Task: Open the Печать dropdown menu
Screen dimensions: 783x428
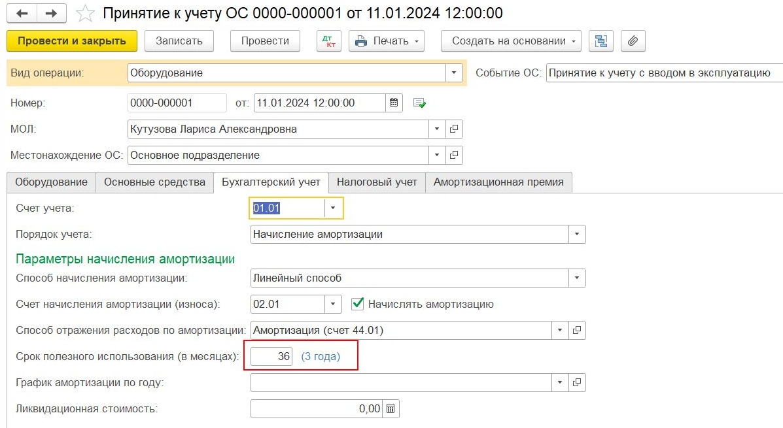Action: pyautogui.click(x=387, y=41)
